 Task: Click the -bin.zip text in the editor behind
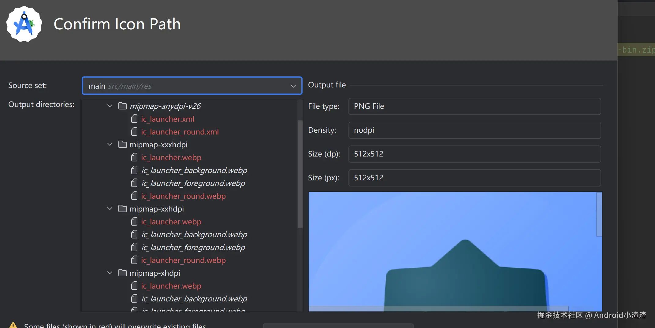tap(636, 50)
